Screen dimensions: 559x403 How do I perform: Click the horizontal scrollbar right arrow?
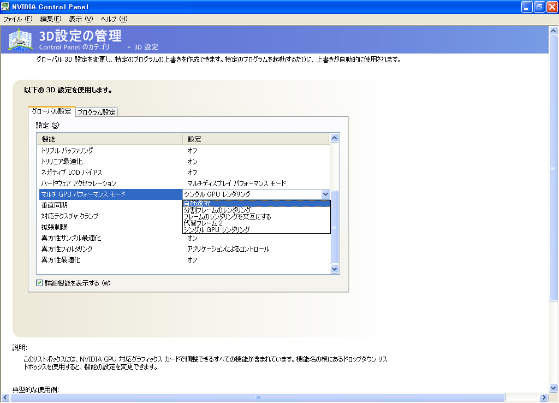[x=544, y=398]
